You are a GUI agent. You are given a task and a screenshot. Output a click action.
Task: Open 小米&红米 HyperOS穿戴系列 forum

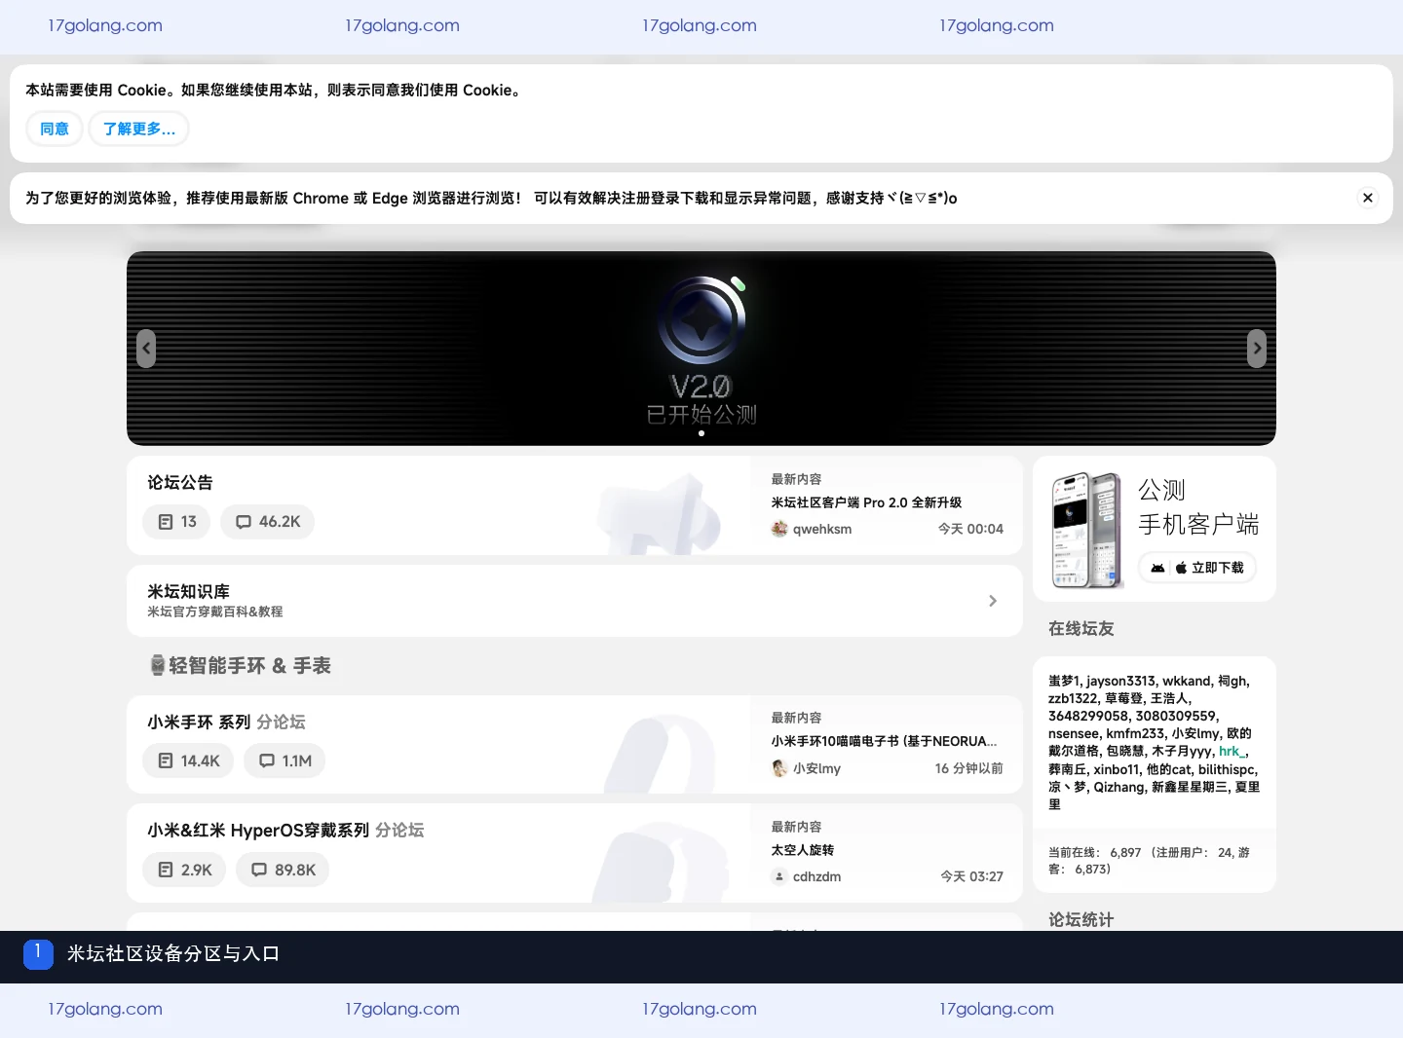pos(258,830)
